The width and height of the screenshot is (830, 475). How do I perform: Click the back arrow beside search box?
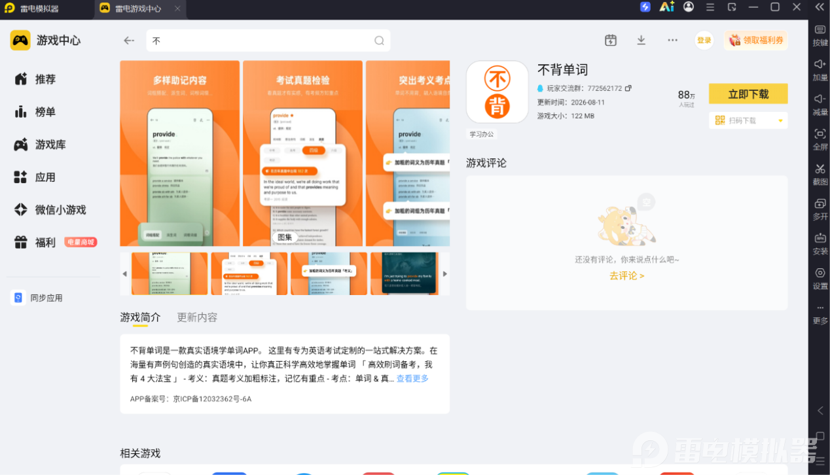pos(129,41)
